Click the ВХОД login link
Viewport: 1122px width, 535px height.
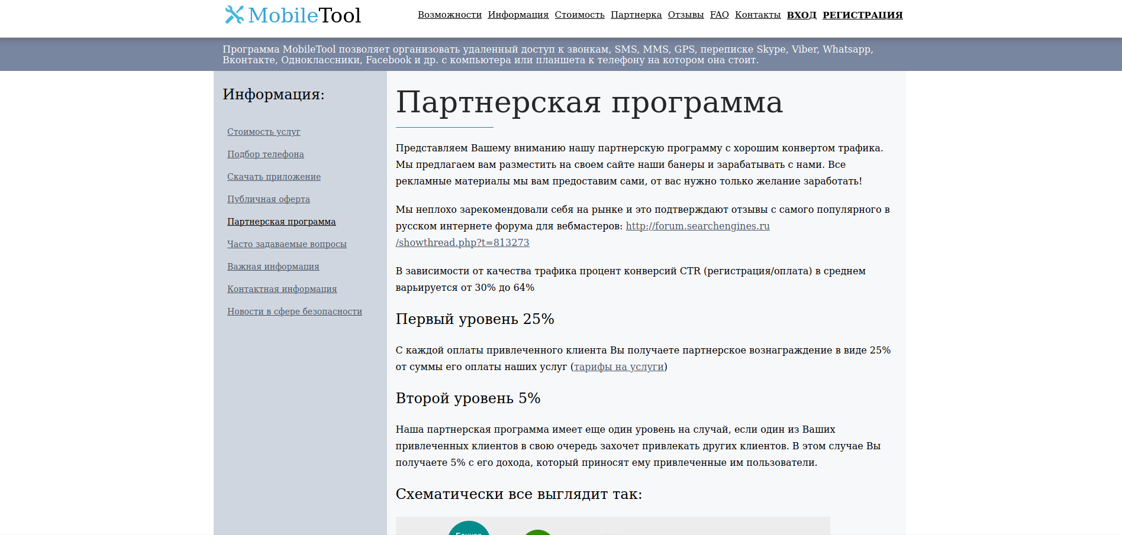802,15
